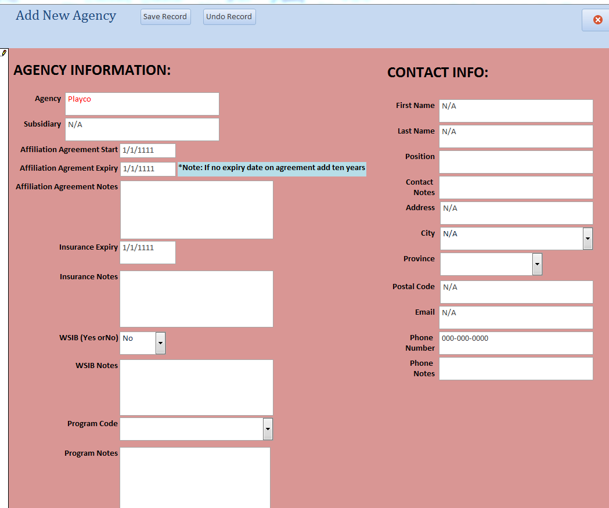Screen dimensions: 609x508
Task: Click the Province label
Action: (419, 259)
